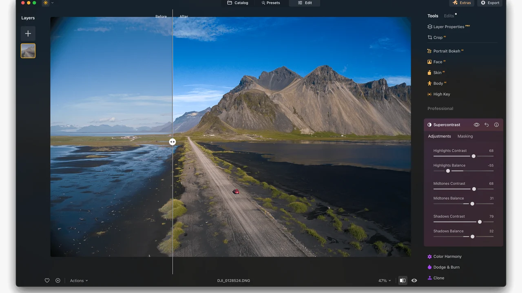Image resolution: width=522 pixels, height=293 pixels.
Task: Reset Supercontrast adjustments with undo arrow
Action: pyautogui.click(x=487, y=125)
